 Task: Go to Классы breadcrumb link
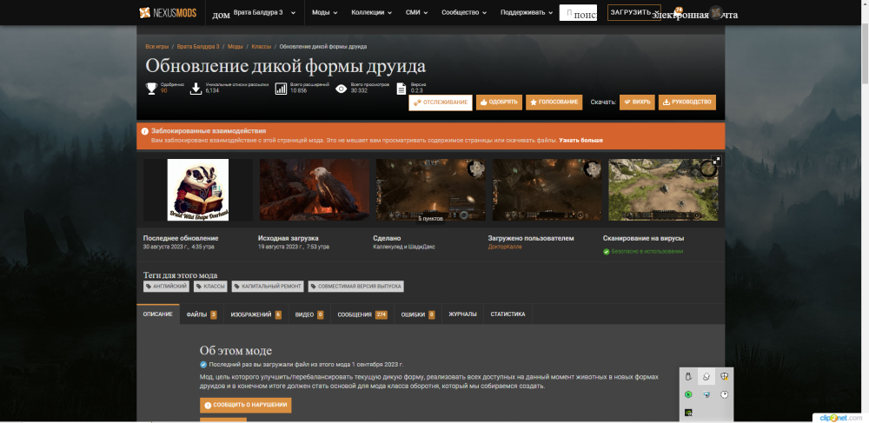pyautogui.click(x=261, y=47)
